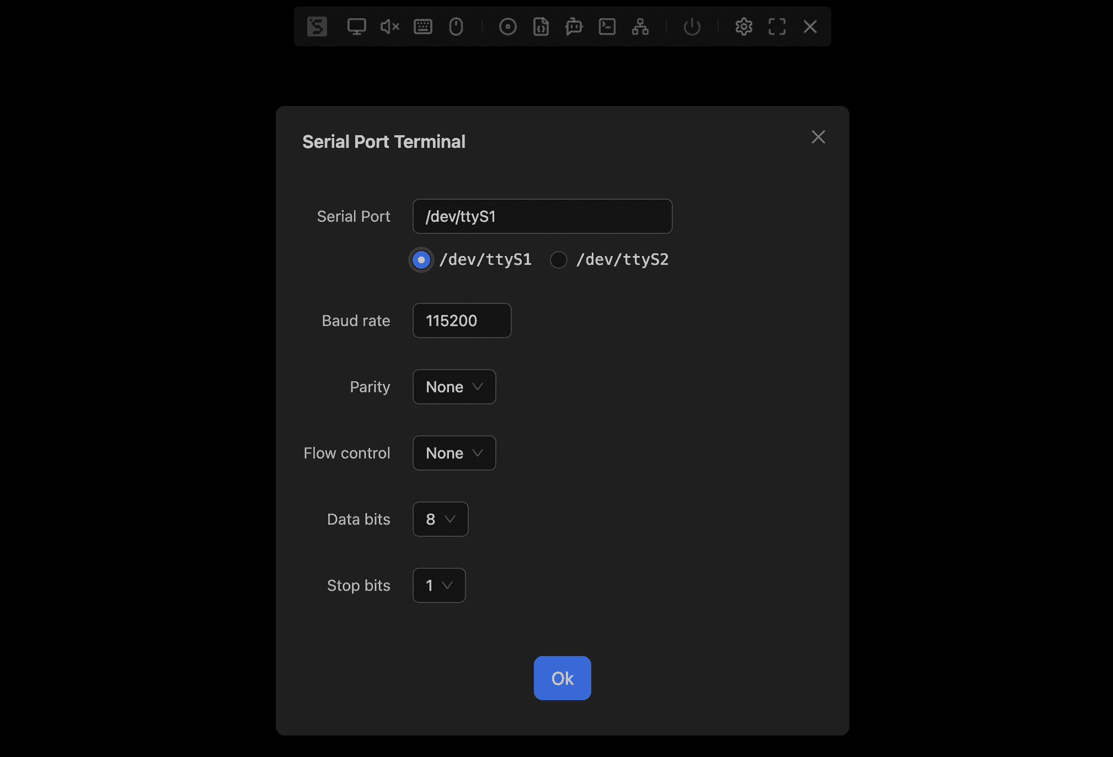Click the script file icon
The height and width of the screenshot is (757, 1113).
[541, 26]
